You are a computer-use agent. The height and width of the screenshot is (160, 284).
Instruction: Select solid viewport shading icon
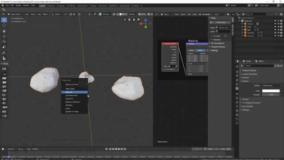pos(120,14)
